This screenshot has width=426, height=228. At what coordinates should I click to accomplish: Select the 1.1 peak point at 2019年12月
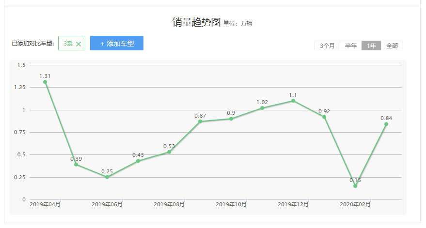(293, 101)
